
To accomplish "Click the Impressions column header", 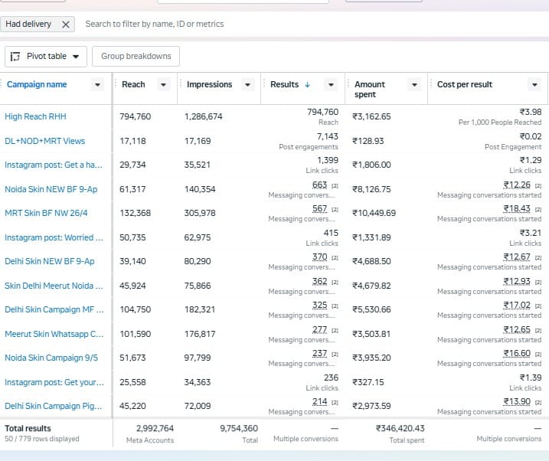I will pos(209,85).
